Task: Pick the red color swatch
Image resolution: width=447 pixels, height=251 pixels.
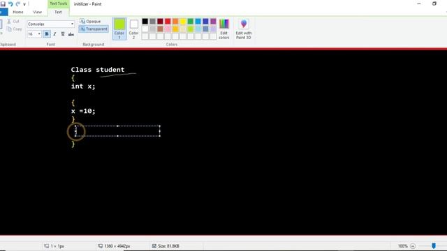Action: click(168, 22)
